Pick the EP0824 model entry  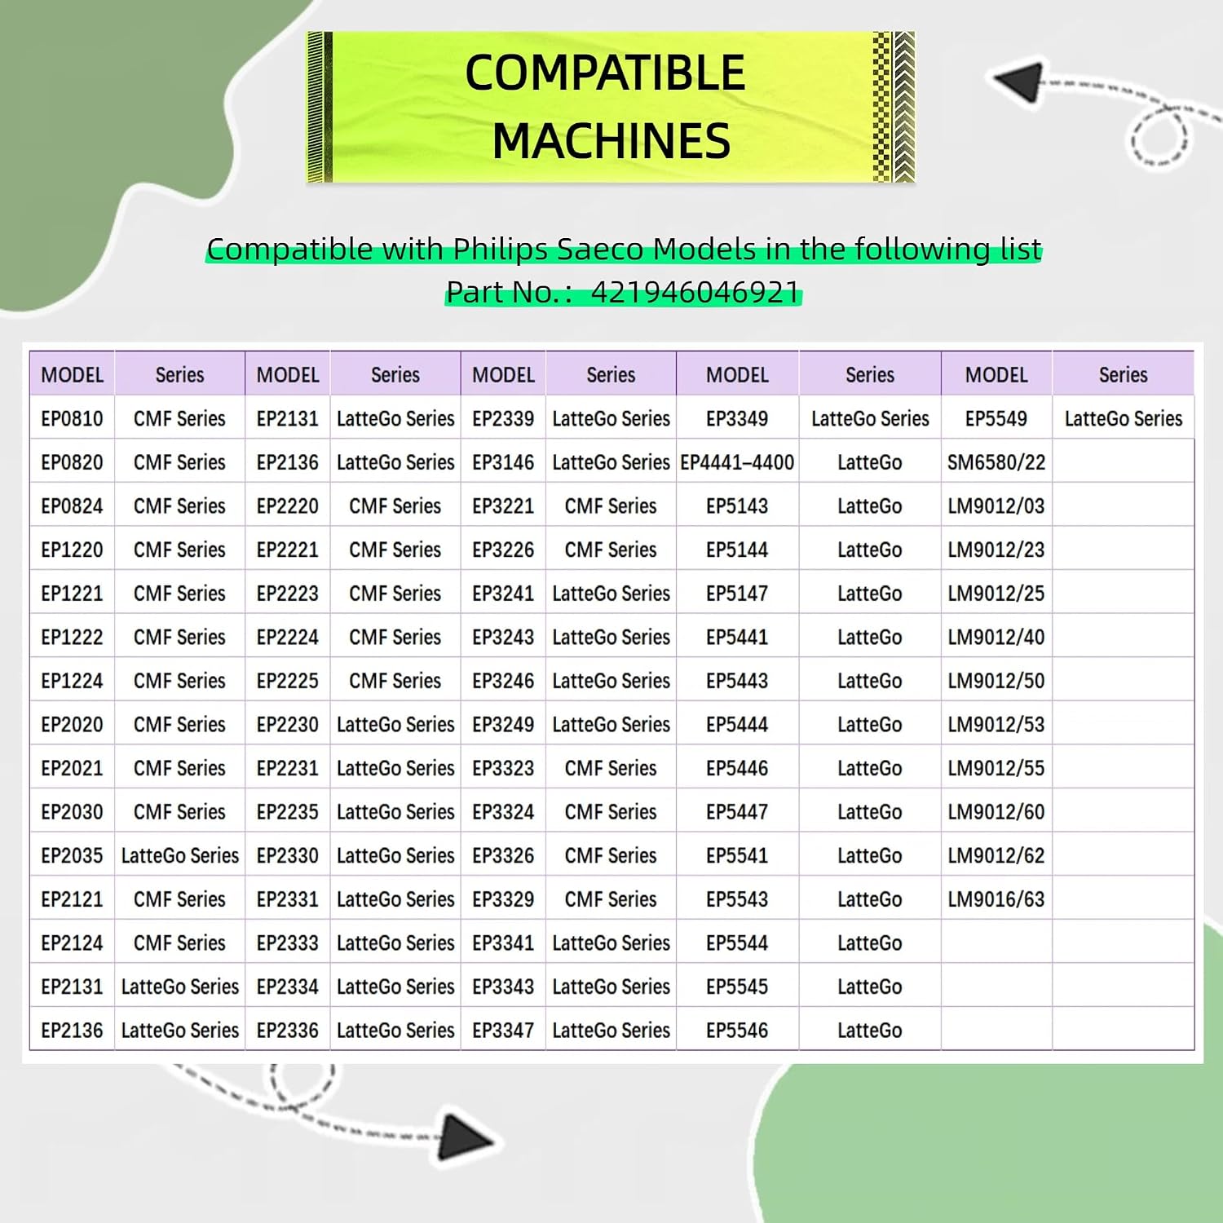click(72, 506)
